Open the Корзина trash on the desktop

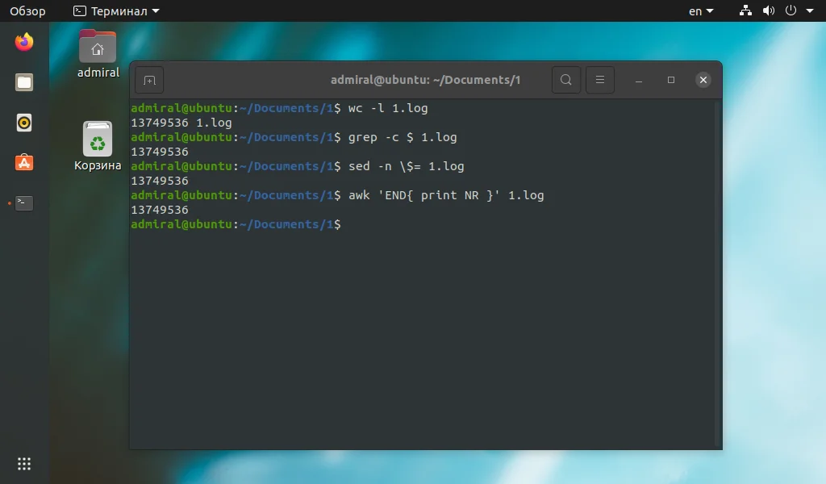[x=98, y=145]
